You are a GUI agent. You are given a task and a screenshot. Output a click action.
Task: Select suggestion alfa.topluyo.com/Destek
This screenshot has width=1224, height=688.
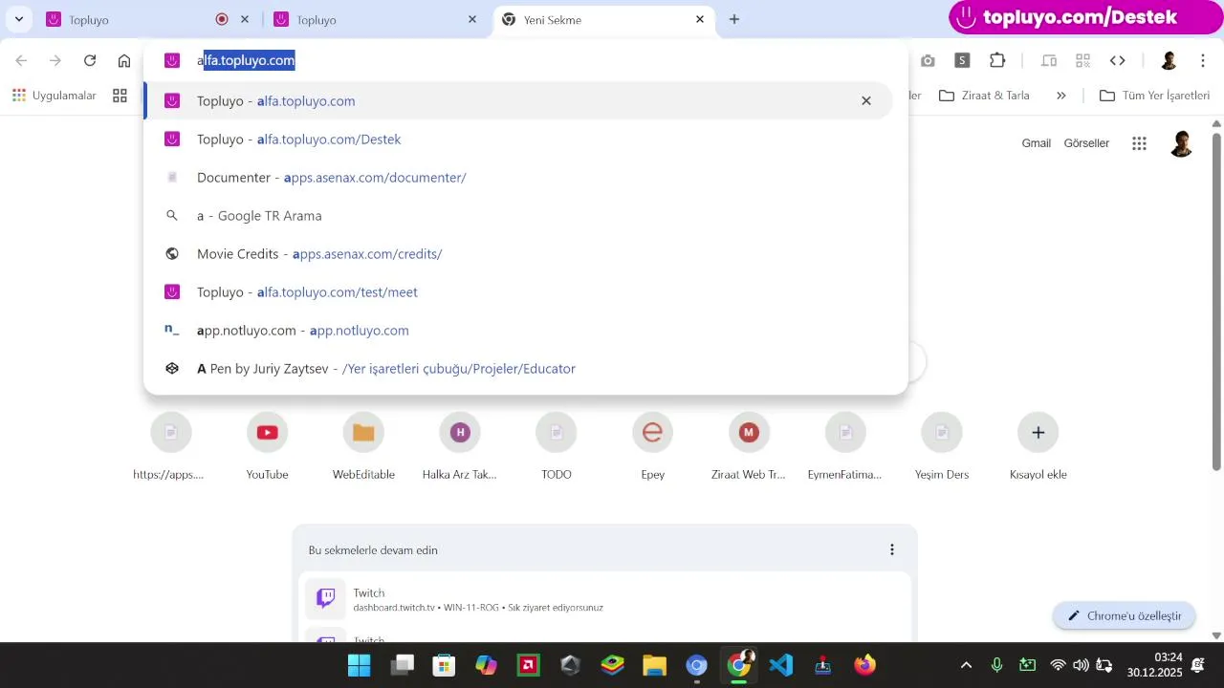517,140
